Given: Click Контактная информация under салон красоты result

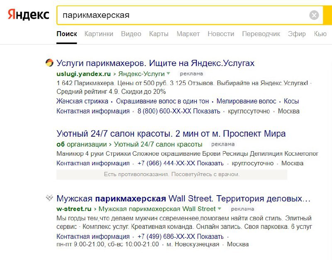Looking at the screenshot, I should (93, 163).
